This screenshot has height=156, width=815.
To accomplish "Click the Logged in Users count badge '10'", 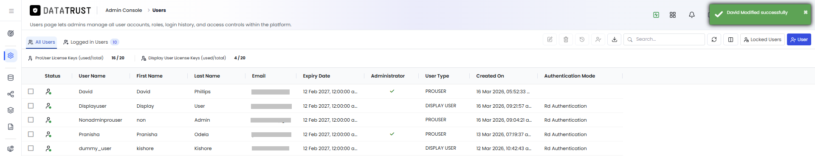I will coord(115,42).
